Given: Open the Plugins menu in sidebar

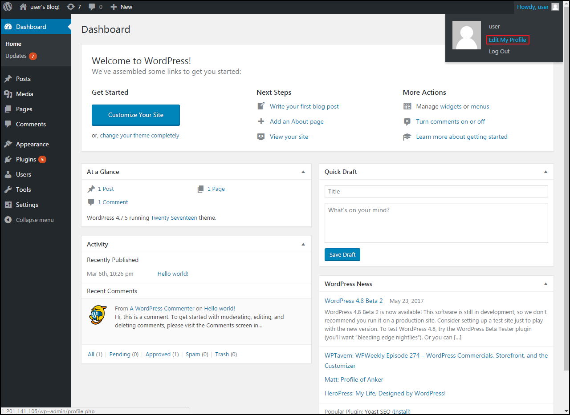Looking at the screenshot, I should pos(36,159).
